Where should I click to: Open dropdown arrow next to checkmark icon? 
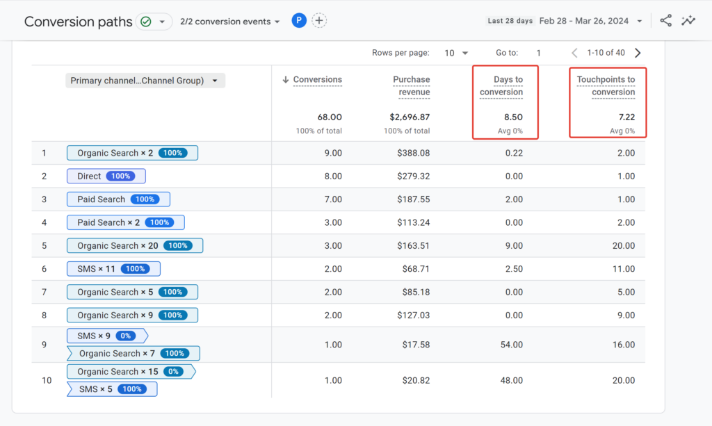tap(162, 22)
